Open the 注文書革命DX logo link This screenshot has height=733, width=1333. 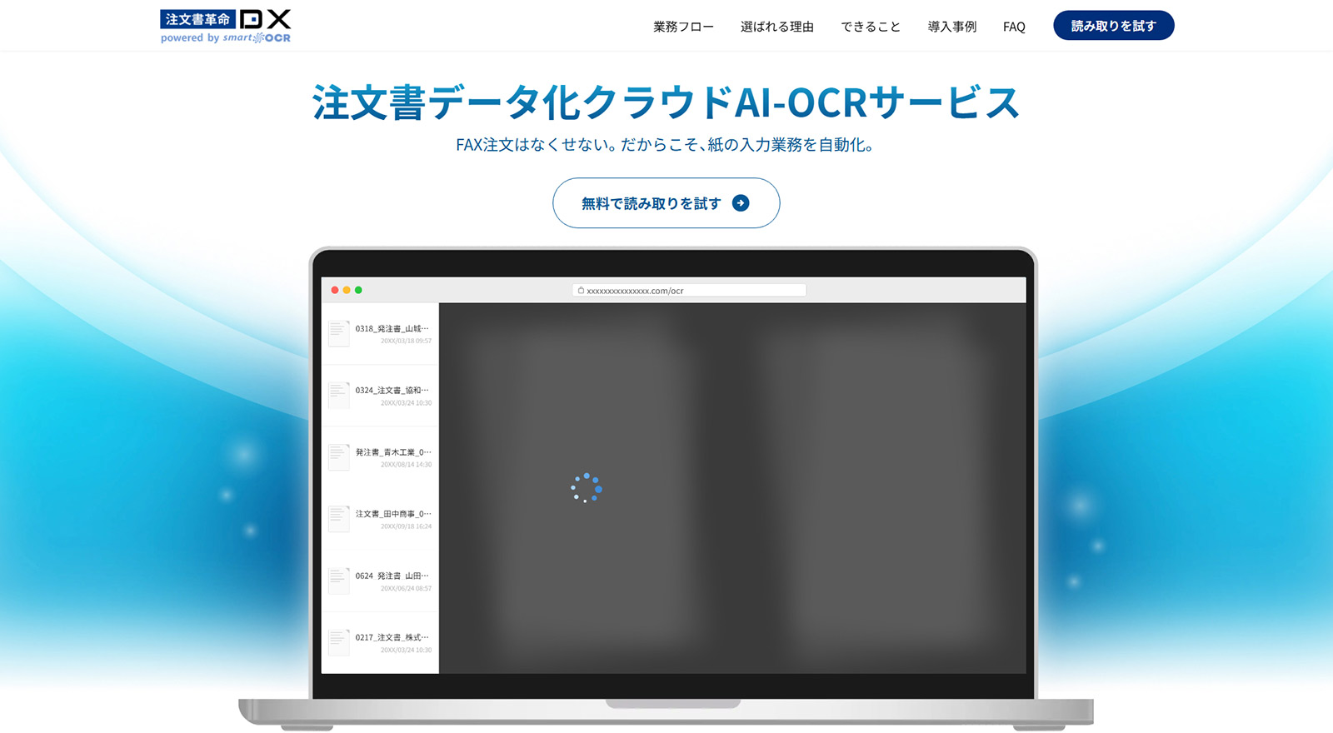(226, 27)
